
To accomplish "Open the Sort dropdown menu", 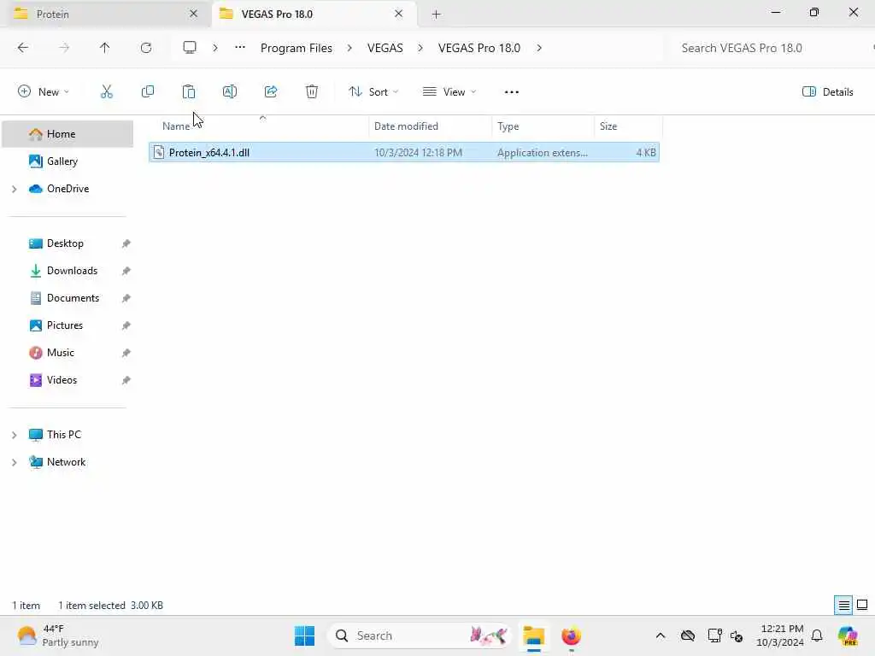I will tap(373, 92).
